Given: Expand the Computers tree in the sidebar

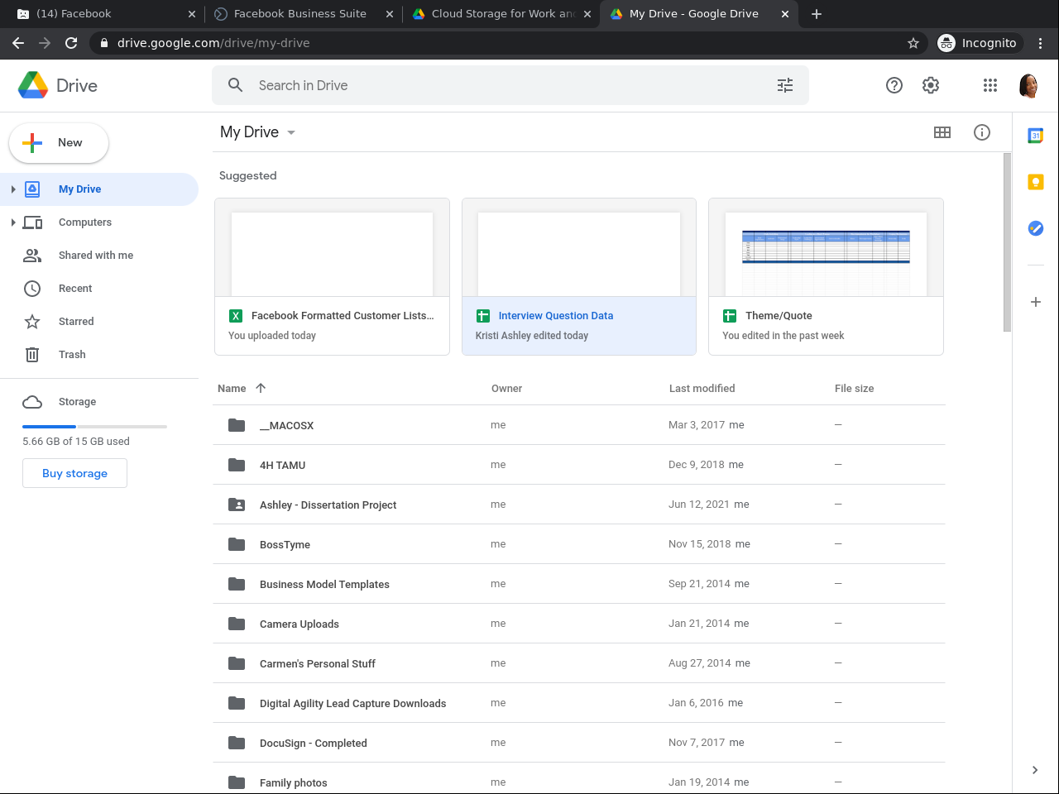Looking at the screenshot, I should click(x=13, y=222).
